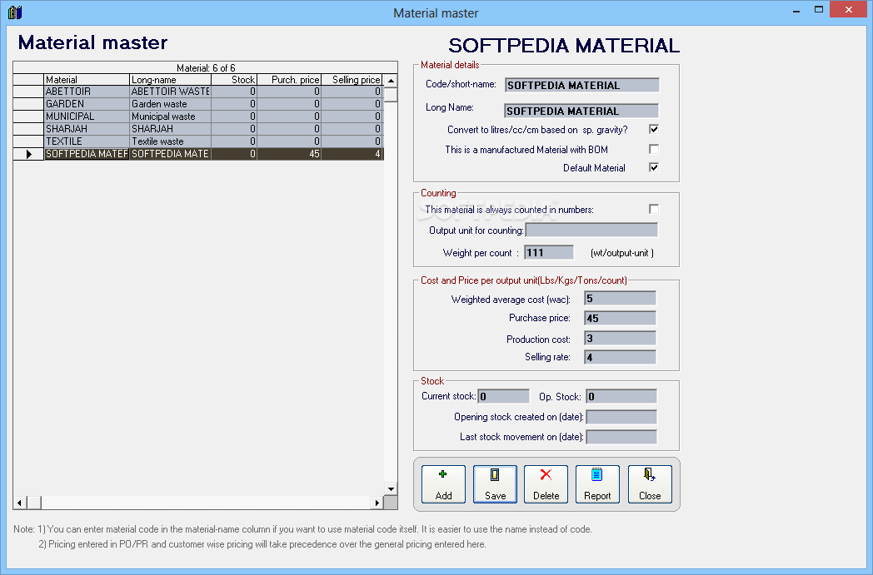
Task: Click 'Textile waste' long-name cell
Action: pyautogui.click(x=171, y=141)
